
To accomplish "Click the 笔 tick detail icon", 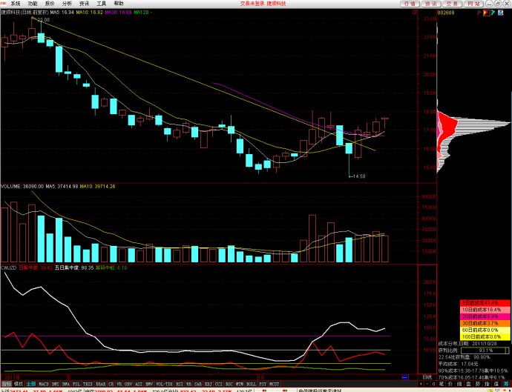I will coord(443,384).
